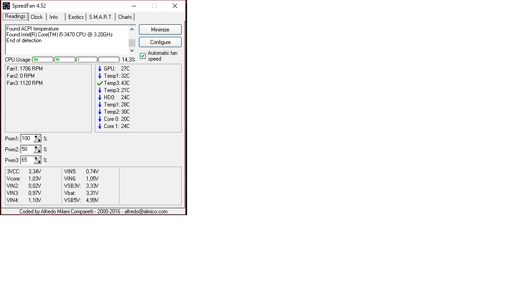Click the down arrow beside Temp2 30C

[x=100, y=112]
